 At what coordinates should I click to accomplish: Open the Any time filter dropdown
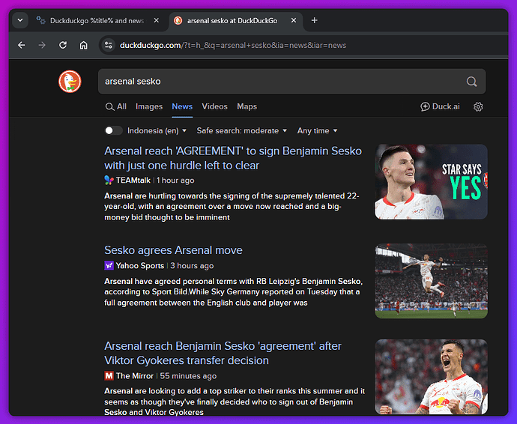click(x=317, y=130)
